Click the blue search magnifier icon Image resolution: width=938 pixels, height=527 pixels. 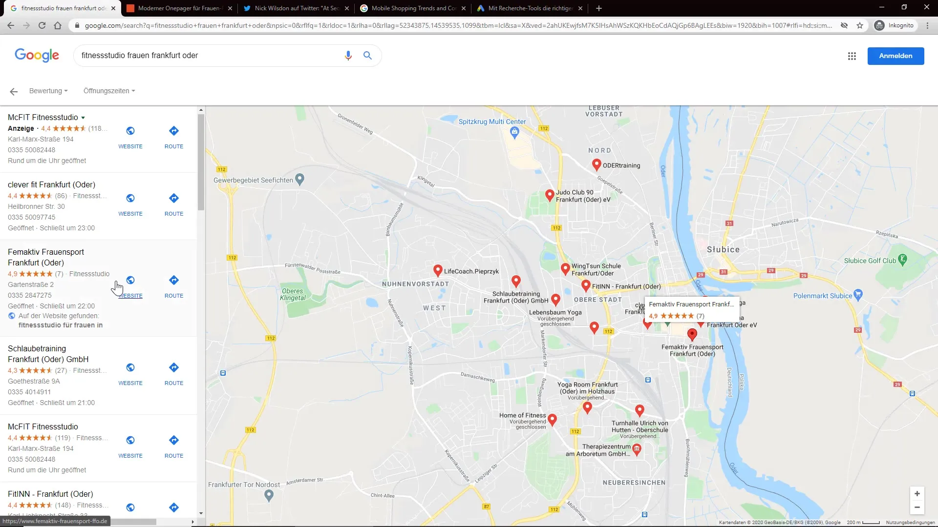click(367, 56)
